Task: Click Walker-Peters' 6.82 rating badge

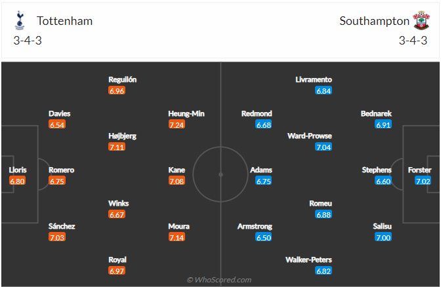Action: click(324, 271)
